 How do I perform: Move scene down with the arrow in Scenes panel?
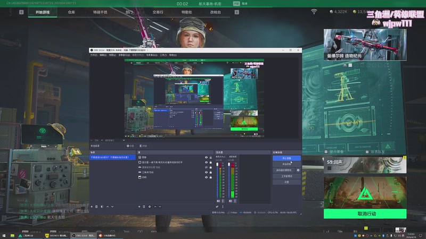coord(112,207)
